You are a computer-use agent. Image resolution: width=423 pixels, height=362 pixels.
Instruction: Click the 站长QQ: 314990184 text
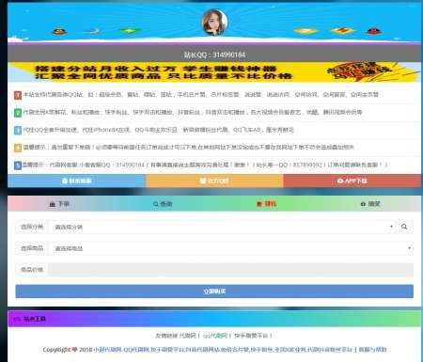pos(214,55)
